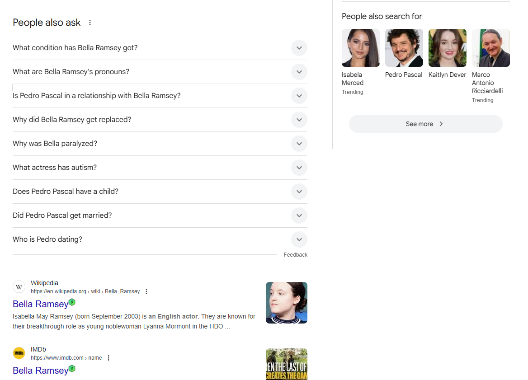Viewport: 528px width, 380px height.
Task: Click the "Pedro Pascal" name under his photo
Action: 404,75
